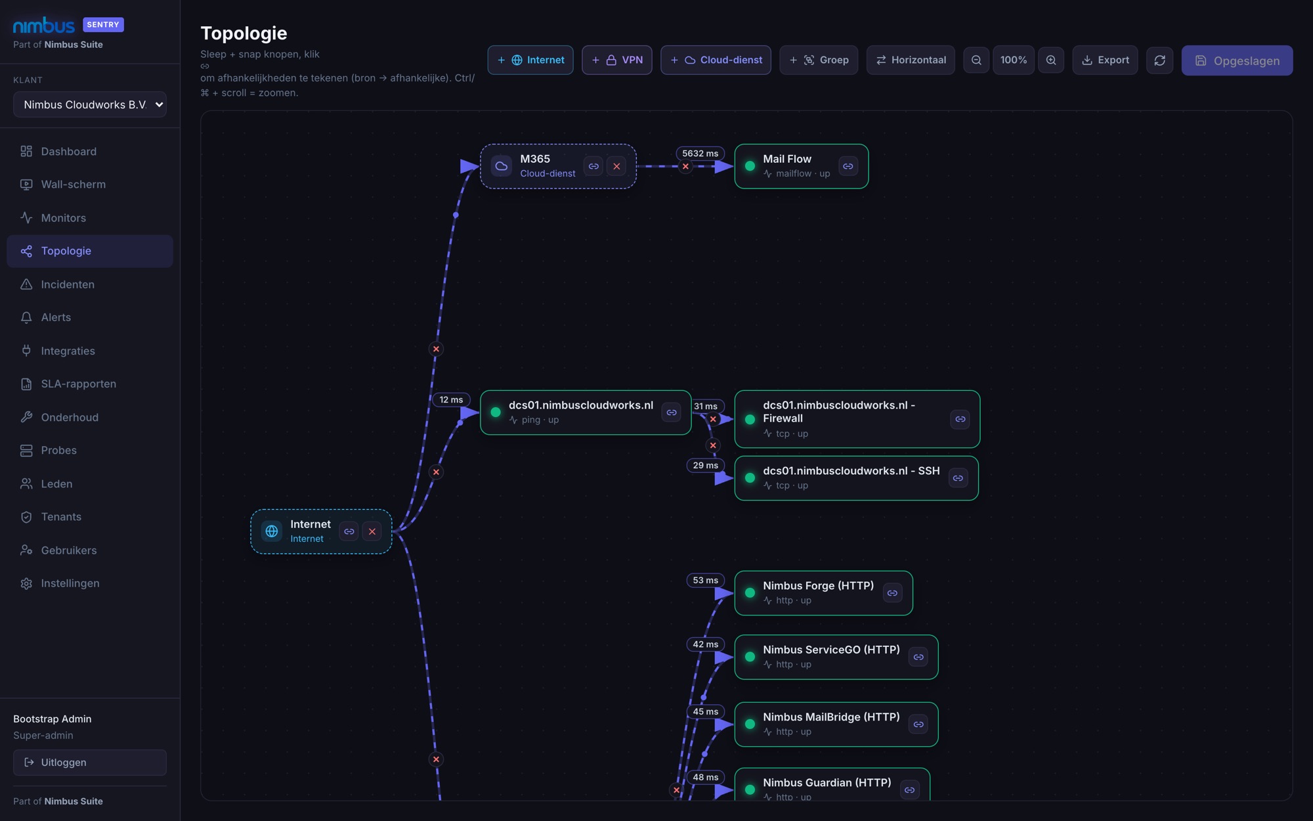Click the link icon on Nimbus Guardian (HTTP)
Image resolution: width=1313 pixels, height=821 pixels.
pyautogui.click(x=910, y=790)
